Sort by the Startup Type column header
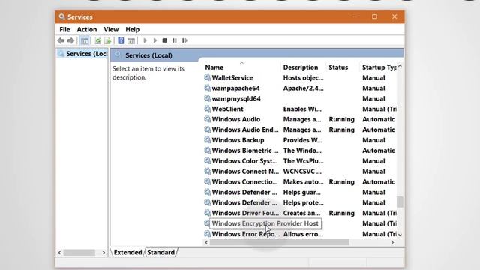The height and width of the screenshot is (270, 480). click(379, 67)
